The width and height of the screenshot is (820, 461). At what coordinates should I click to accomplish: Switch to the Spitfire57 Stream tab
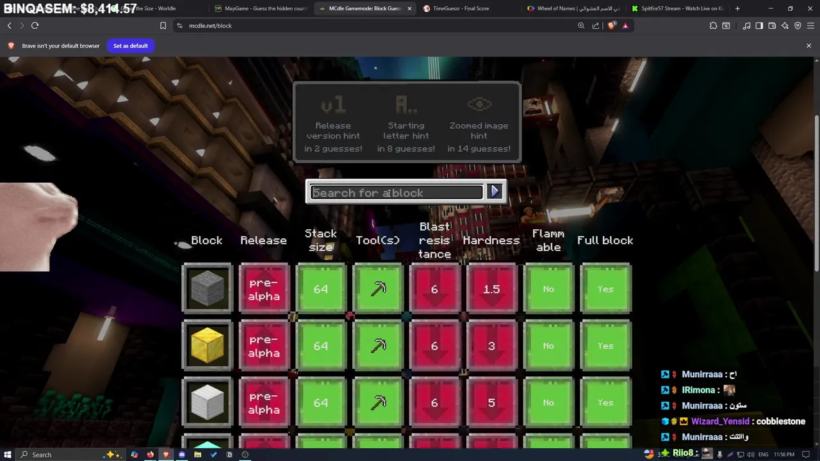pyautogui.click(x=676, y=8)
